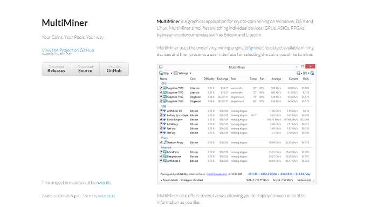Sort by the Coin column header
The image size is (384, 207).
click(193, 78)
